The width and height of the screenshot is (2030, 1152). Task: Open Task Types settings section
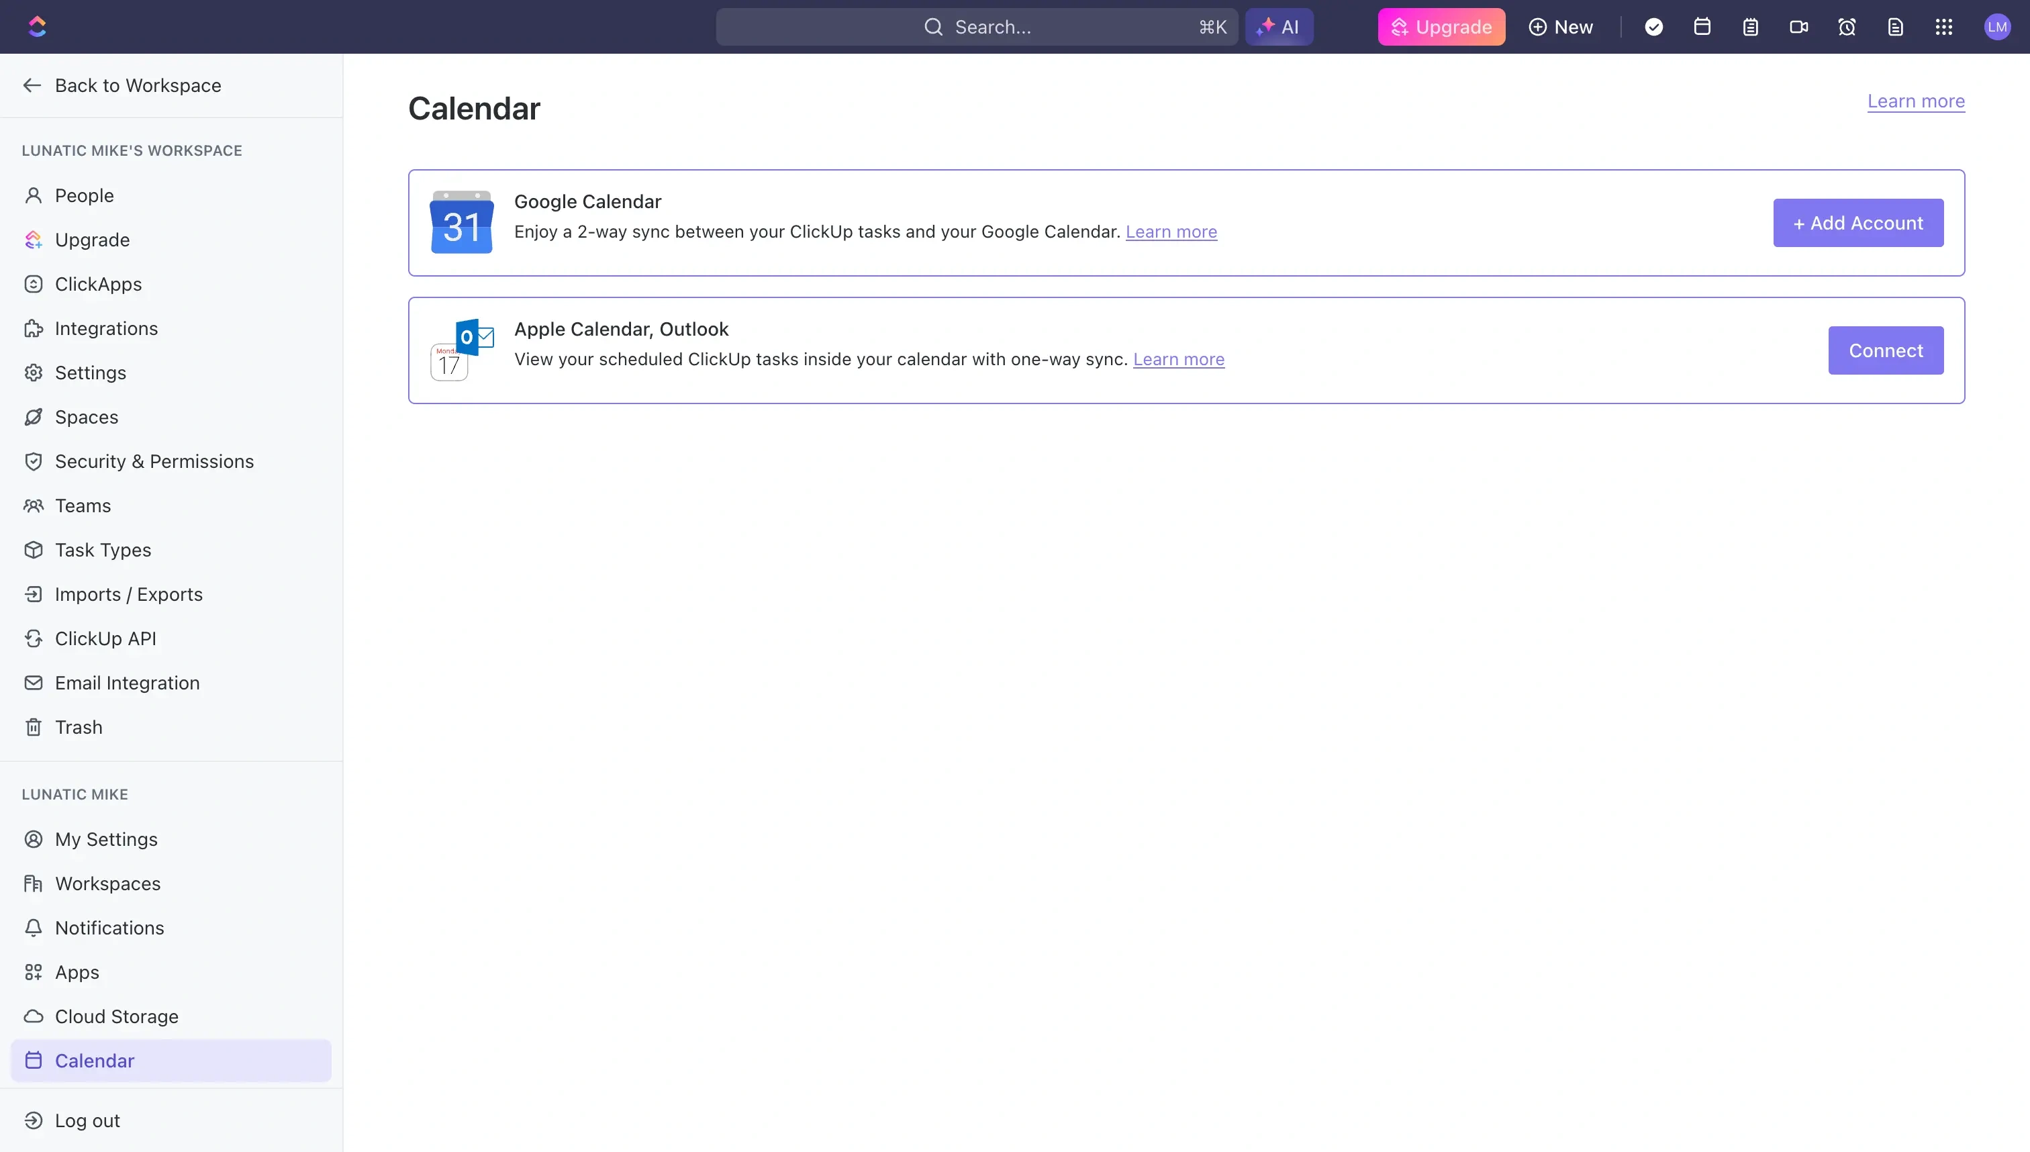[x=102, y=551]
